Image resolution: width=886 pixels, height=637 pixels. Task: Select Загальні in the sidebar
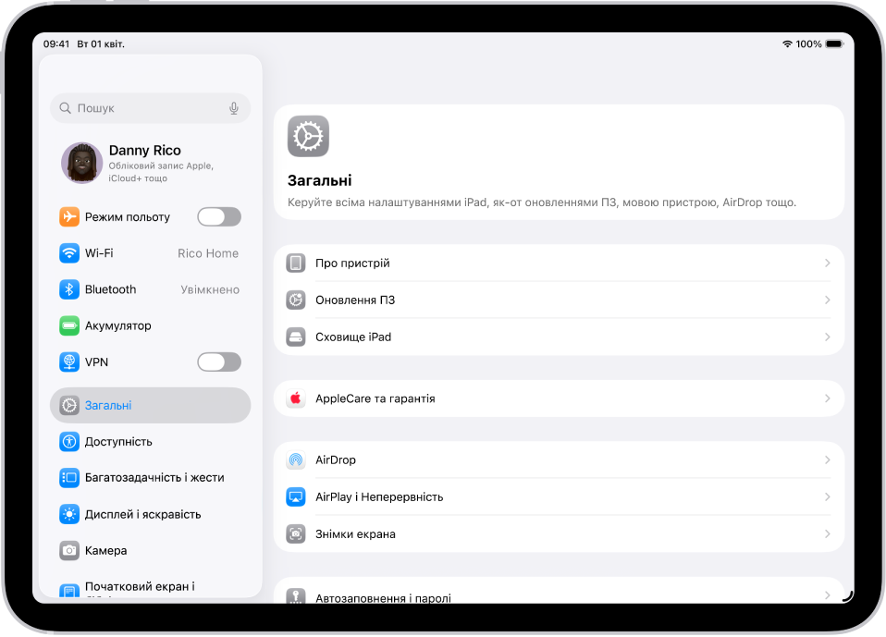point(151,406)
